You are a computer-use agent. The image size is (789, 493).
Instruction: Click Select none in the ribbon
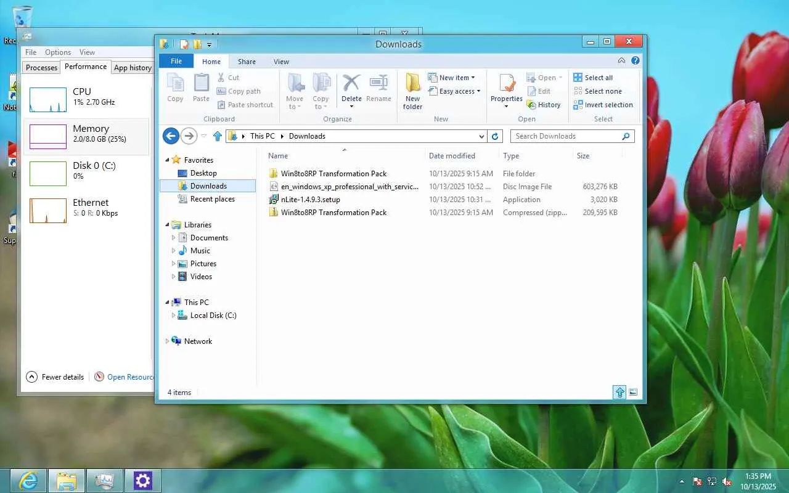[597, 91]
